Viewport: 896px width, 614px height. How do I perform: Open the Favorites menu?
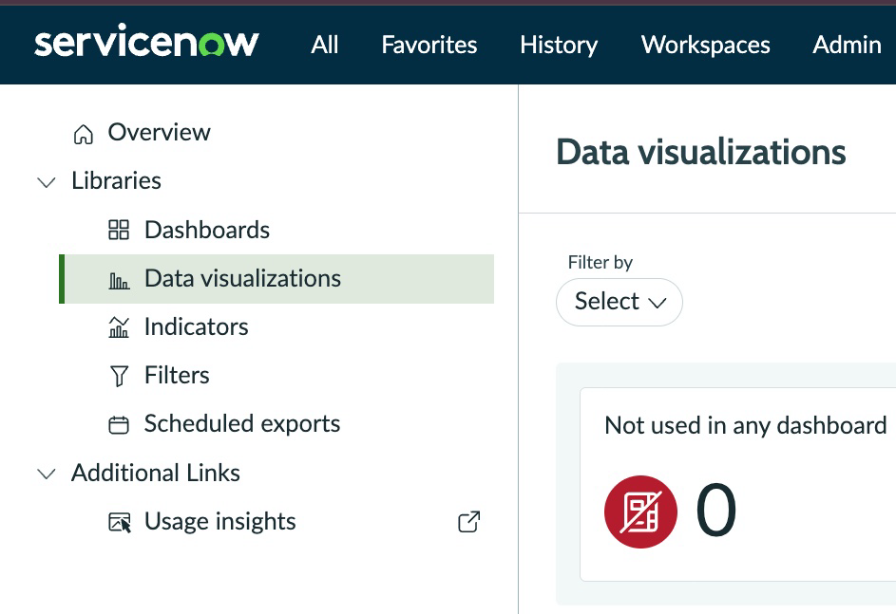(429, 45)
